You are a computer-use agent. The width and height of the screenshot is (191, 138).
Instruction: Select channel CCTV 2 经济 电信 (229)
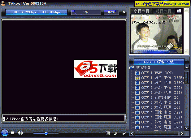[x=162, y=88]
